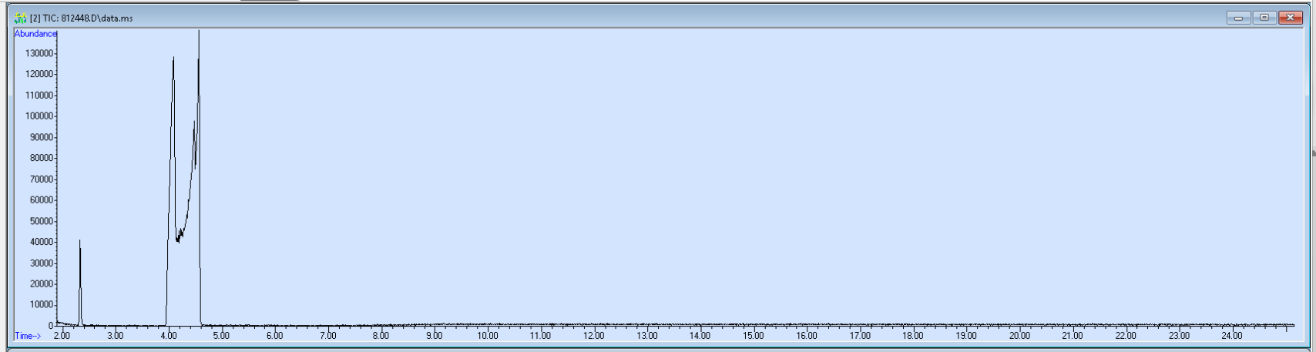1316x352 pixels.
Task: Click the 50000 abundance tick label
Action: [42, 221]
